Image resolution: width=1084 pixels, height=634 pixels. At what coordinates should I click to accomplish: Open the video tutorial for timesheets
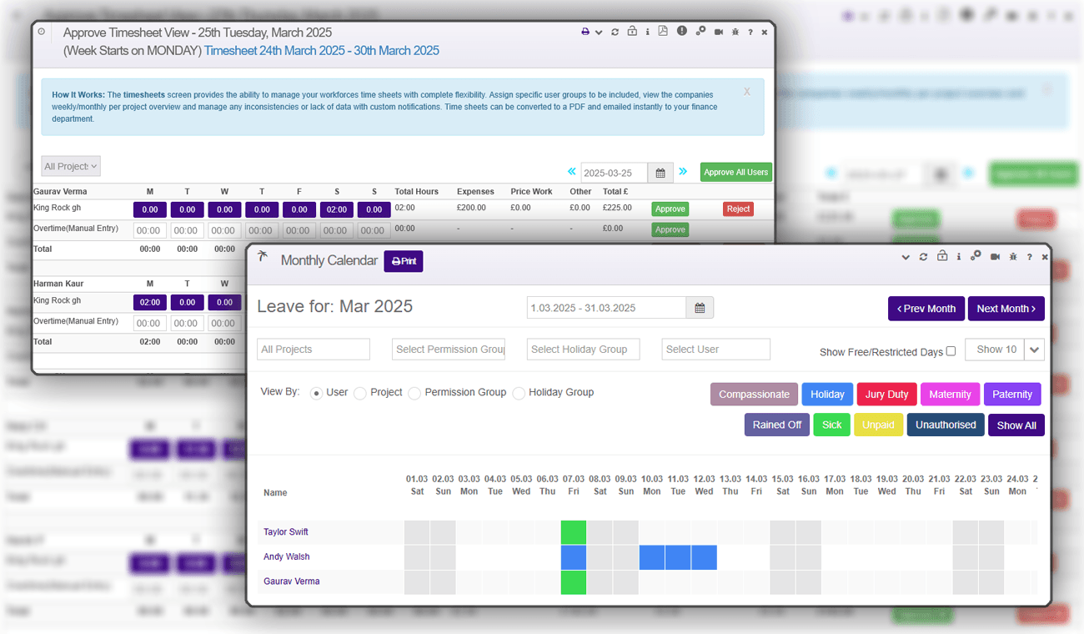718,31
